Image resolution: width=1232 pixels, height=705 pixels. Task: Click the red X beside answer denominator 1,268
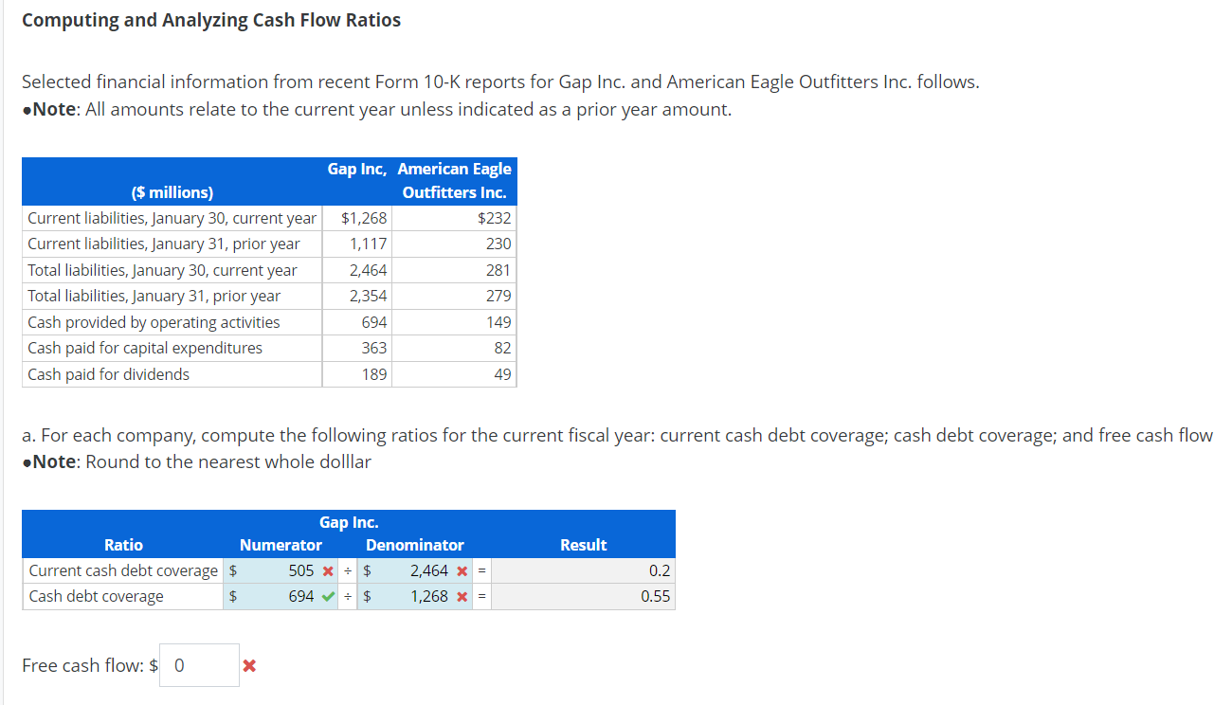coord(462,597)
